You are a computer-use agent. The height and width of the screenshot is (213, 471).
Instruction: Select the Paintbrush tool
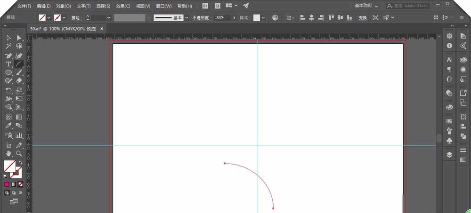point(19,72)
